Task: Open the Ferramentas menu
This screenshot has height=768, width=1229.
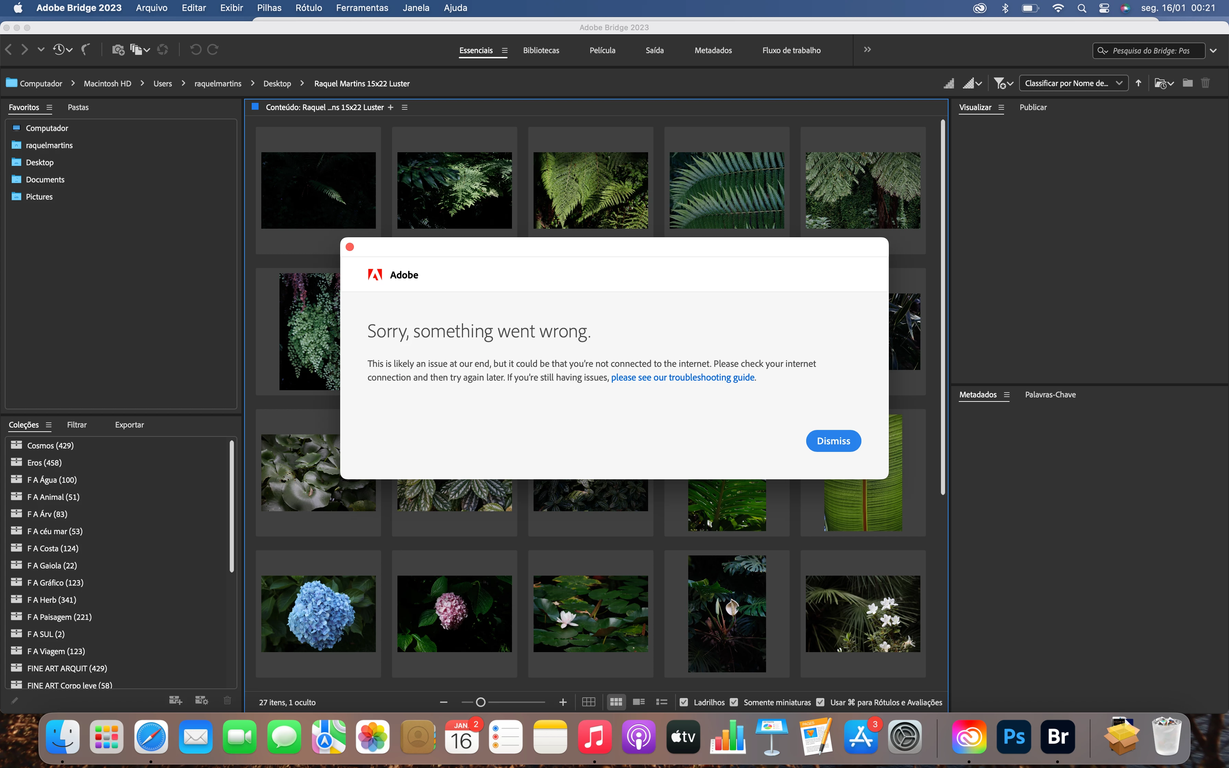Action: coord(361,8)
